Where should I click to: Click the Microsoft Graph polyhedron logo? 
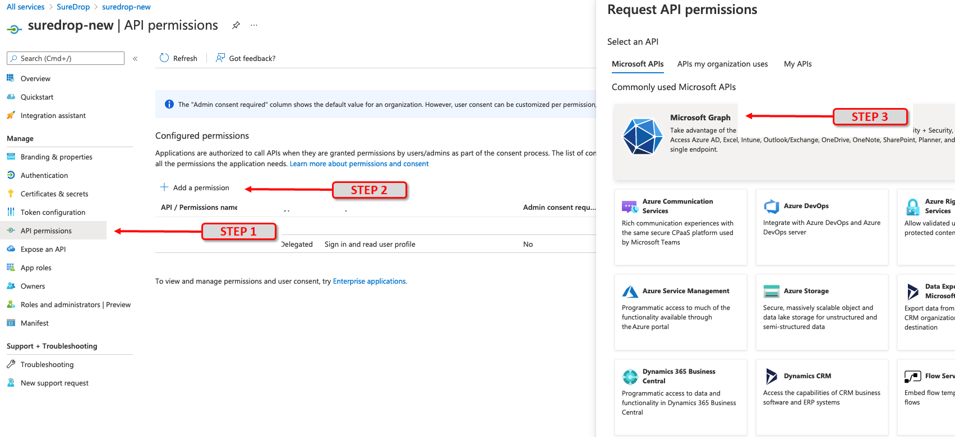tap(643, 136)
